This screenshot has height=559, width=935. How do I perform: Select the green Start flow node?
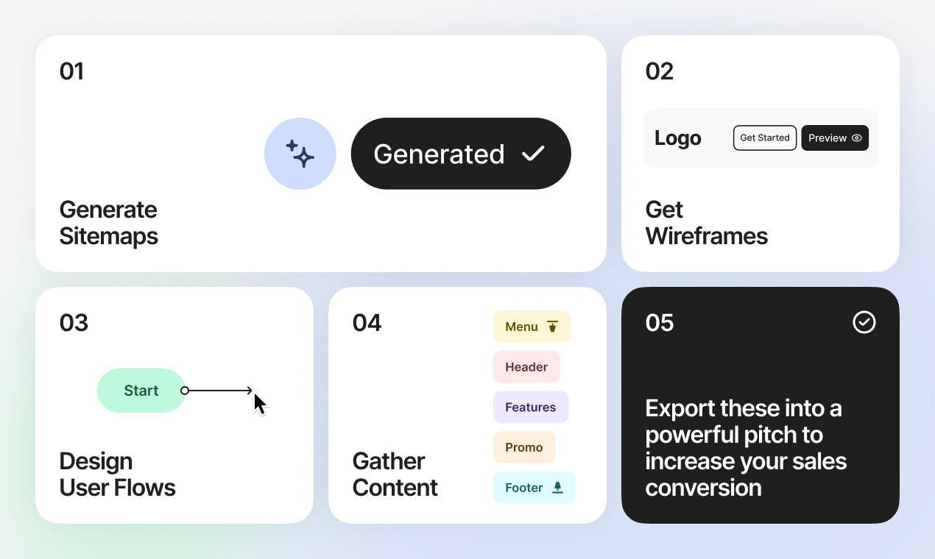click(x=141, y=391)
